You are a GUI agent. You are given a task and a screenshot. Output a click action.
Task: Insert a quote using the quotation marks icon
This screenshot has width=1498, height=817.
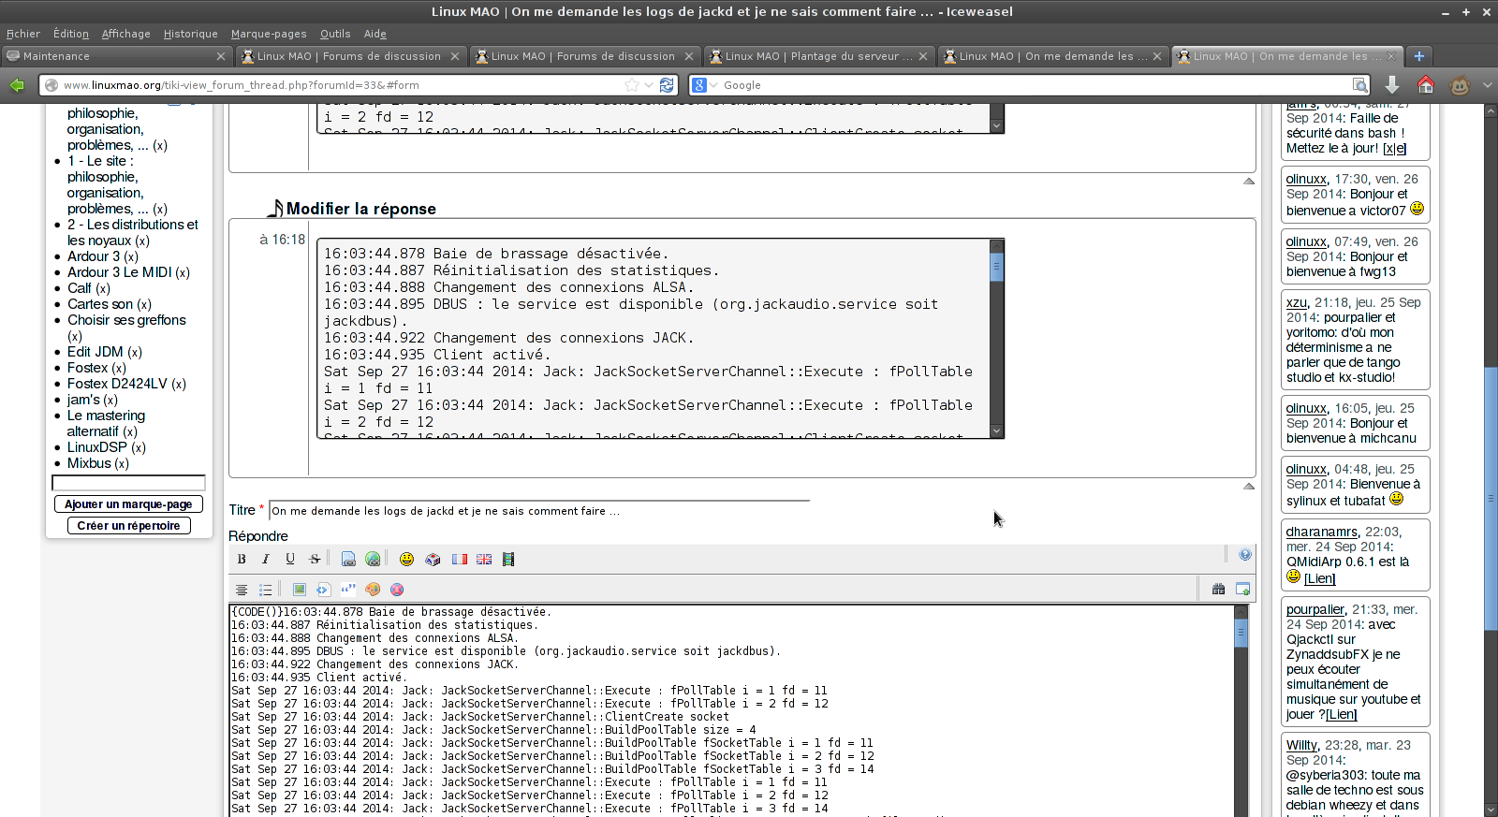pyautogui.click(x=348, y=589)
